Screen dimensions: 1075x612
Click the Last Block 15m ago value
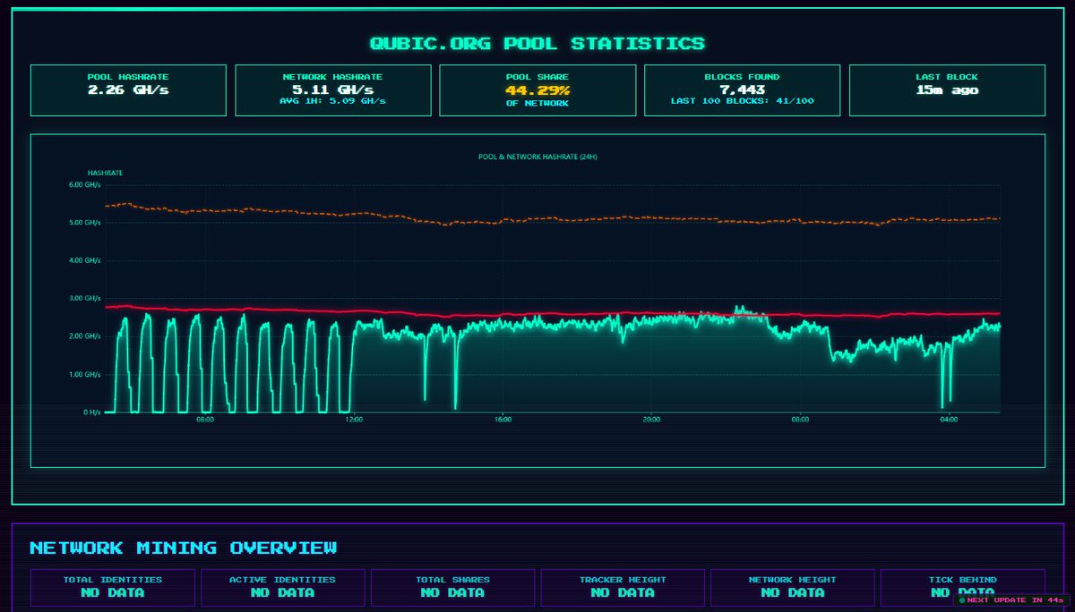point(947,89)
